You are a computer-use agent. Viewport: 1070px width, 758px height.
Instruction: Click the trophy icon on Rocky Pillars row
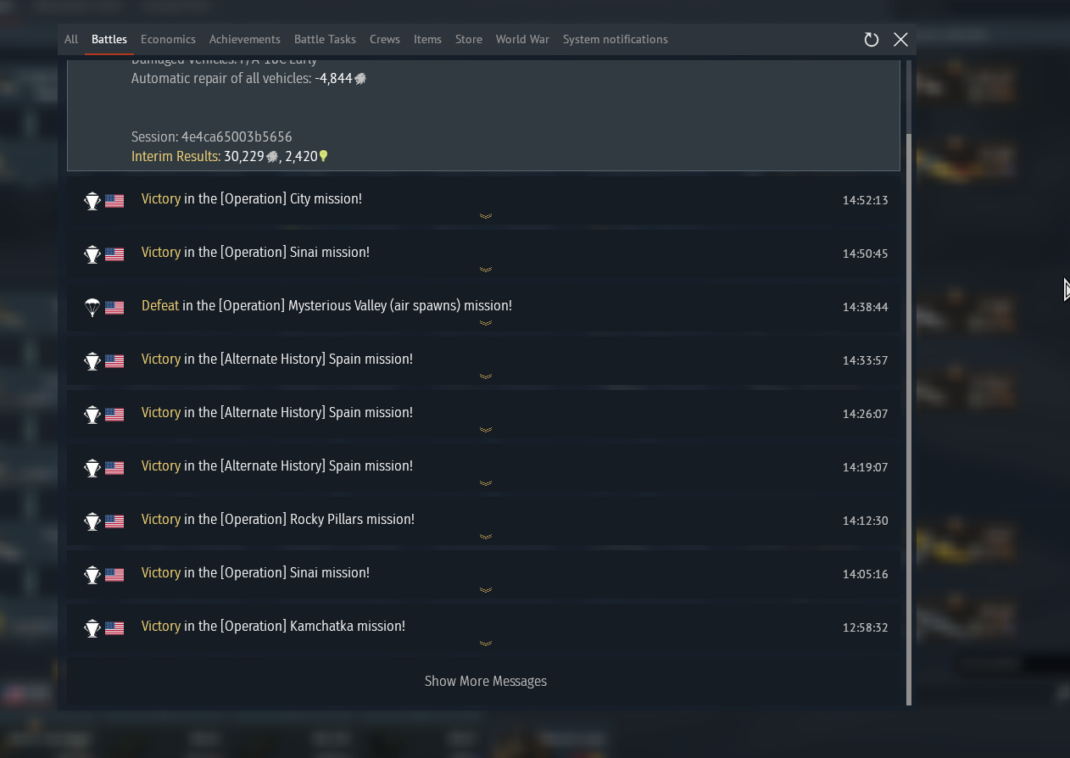pyautogui.click(x=92, y=521)
